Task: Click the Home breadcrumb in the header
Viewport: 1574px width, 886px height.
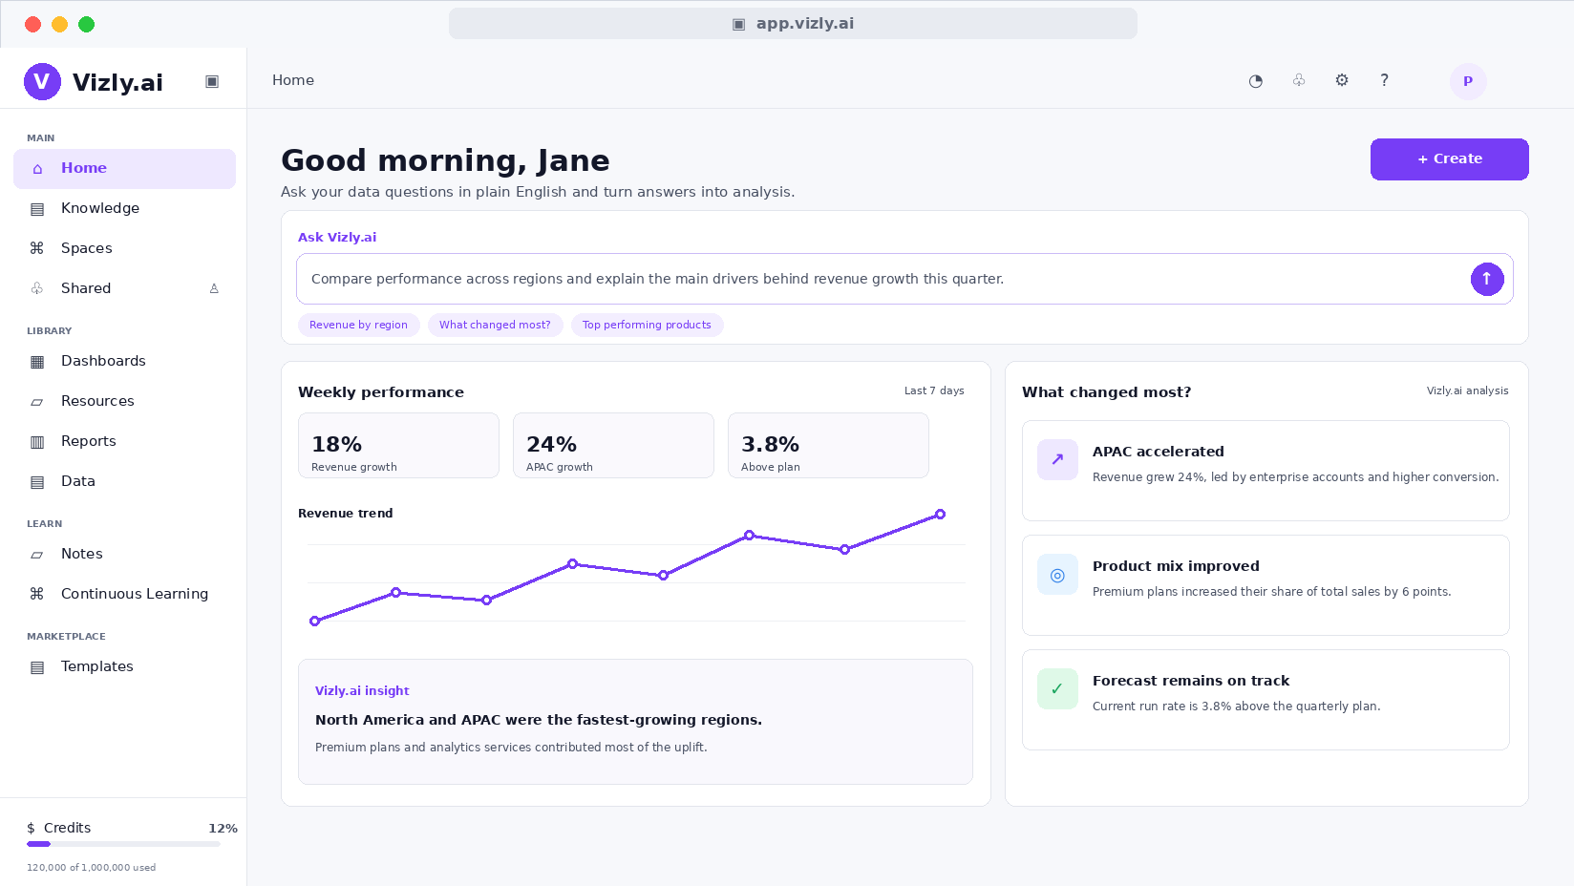Action: pos(293,81)
